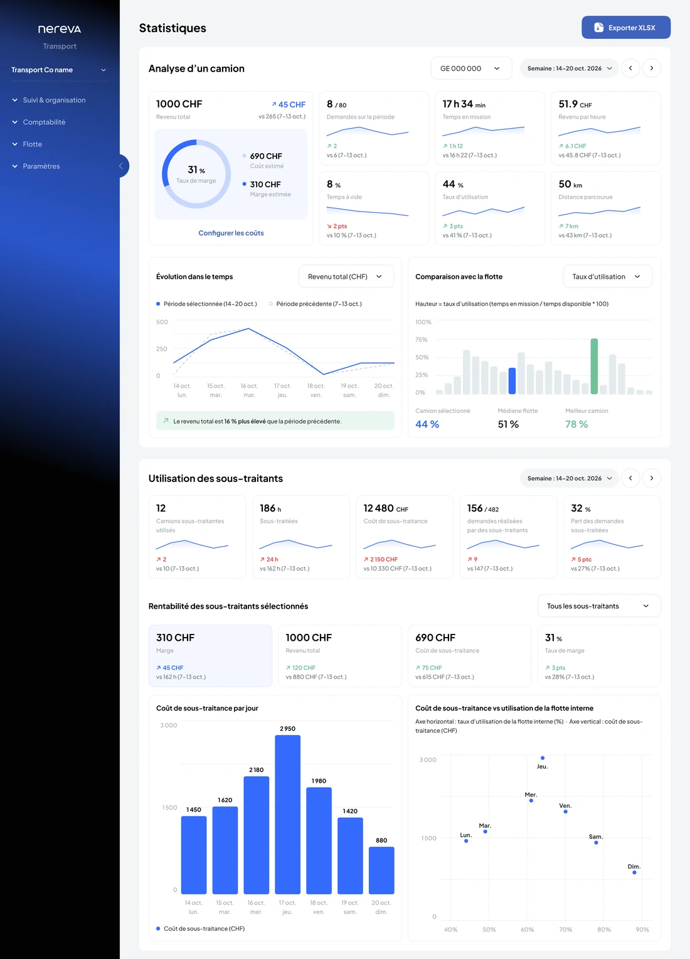
Task: Select the 310 CHF Marge card
Action: pos(210,656)
